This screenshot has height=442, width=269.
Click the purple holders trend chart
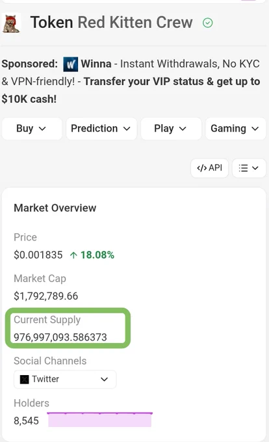point(99,420)
